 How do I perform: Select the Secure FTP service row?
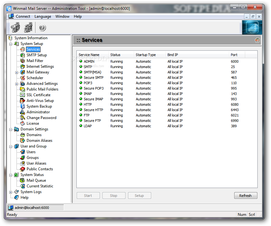tap(167, 121)
